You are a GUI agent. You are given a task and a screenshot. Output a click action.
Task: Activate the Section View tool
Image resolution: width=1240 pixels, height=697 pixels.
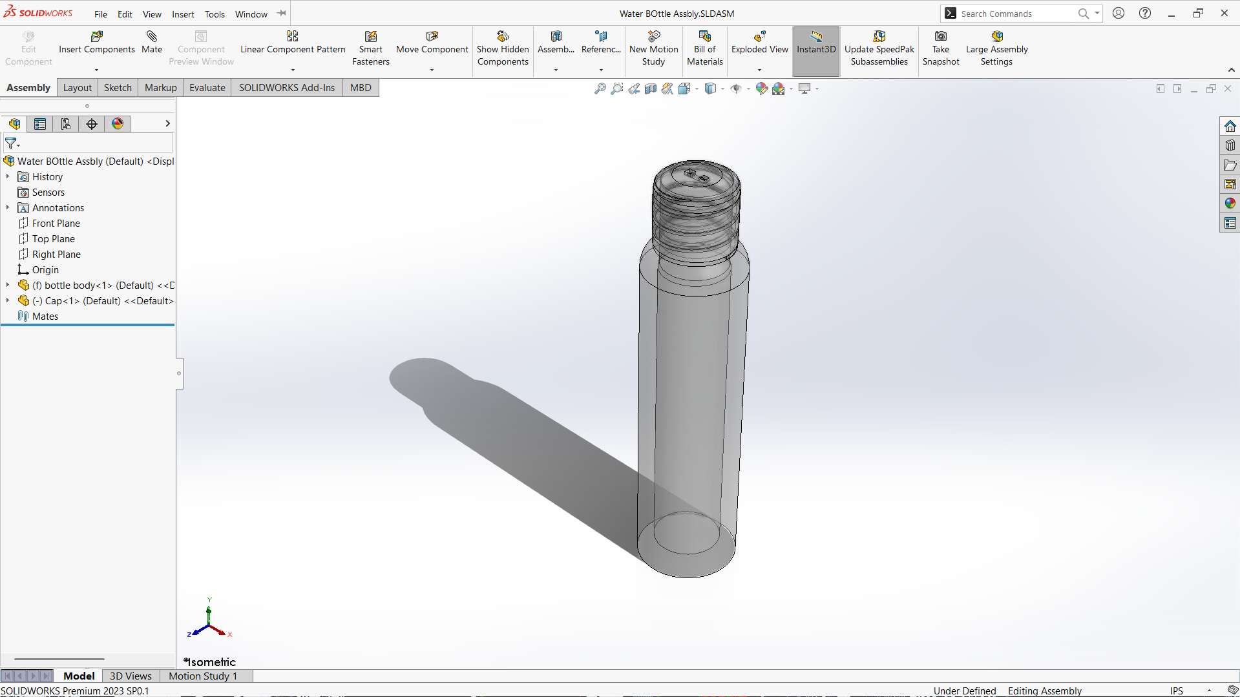(x=651, y=88)
